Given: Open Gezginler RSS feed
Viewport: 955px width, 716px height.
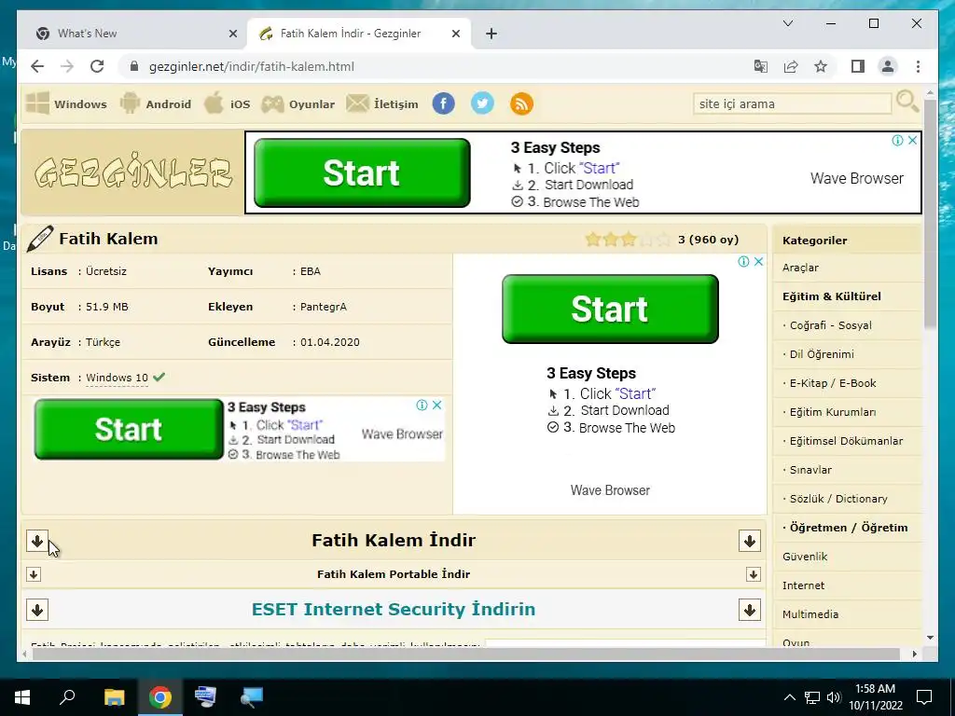Looking at the screenshot, I should point(521,103).
